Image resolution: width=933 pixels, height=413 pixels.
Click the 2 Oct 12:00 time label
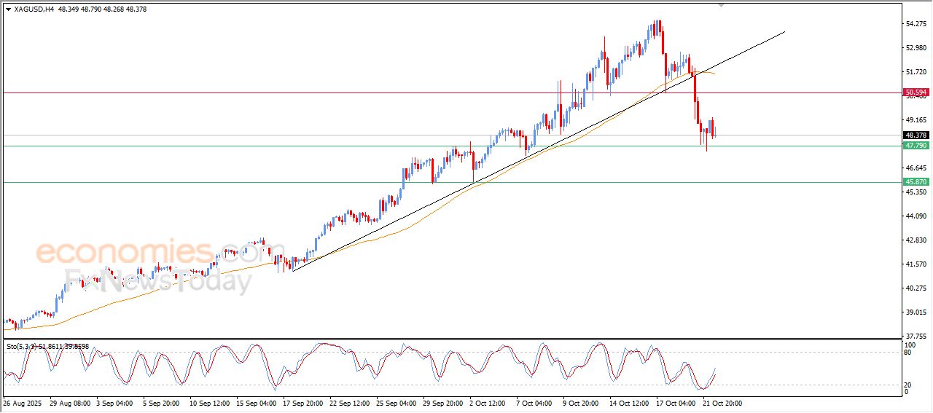point(486,402)
